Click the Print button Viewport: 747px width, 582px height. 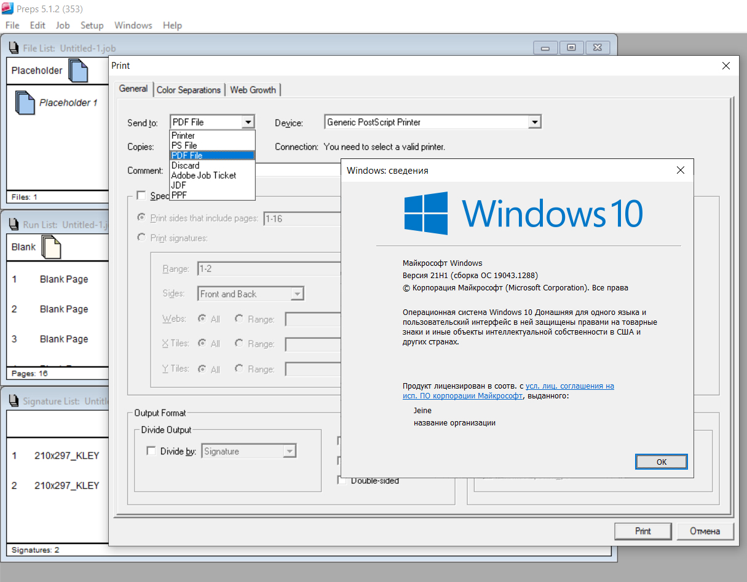[x=643, y=531]
